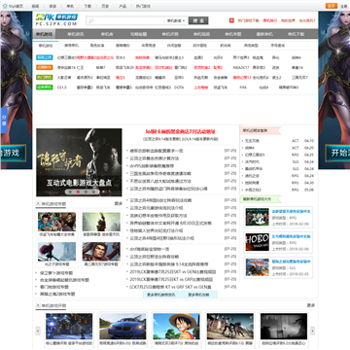Image resolution: width=350 pixels, height=350 pixels.
Task: Expand more game topics via the 更多 link
Action: (x=119, y=204)
